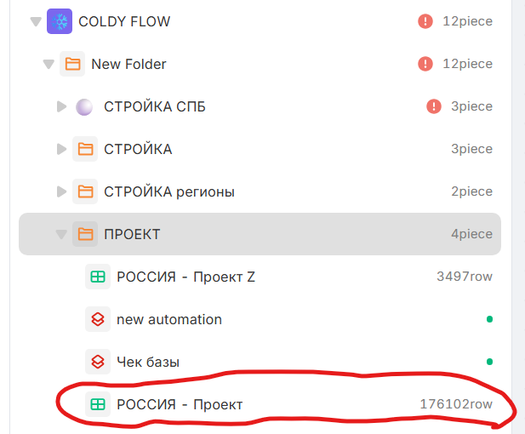Click the 12piece count on New Folder row
The image size is (525, 434).
point(468,64)
